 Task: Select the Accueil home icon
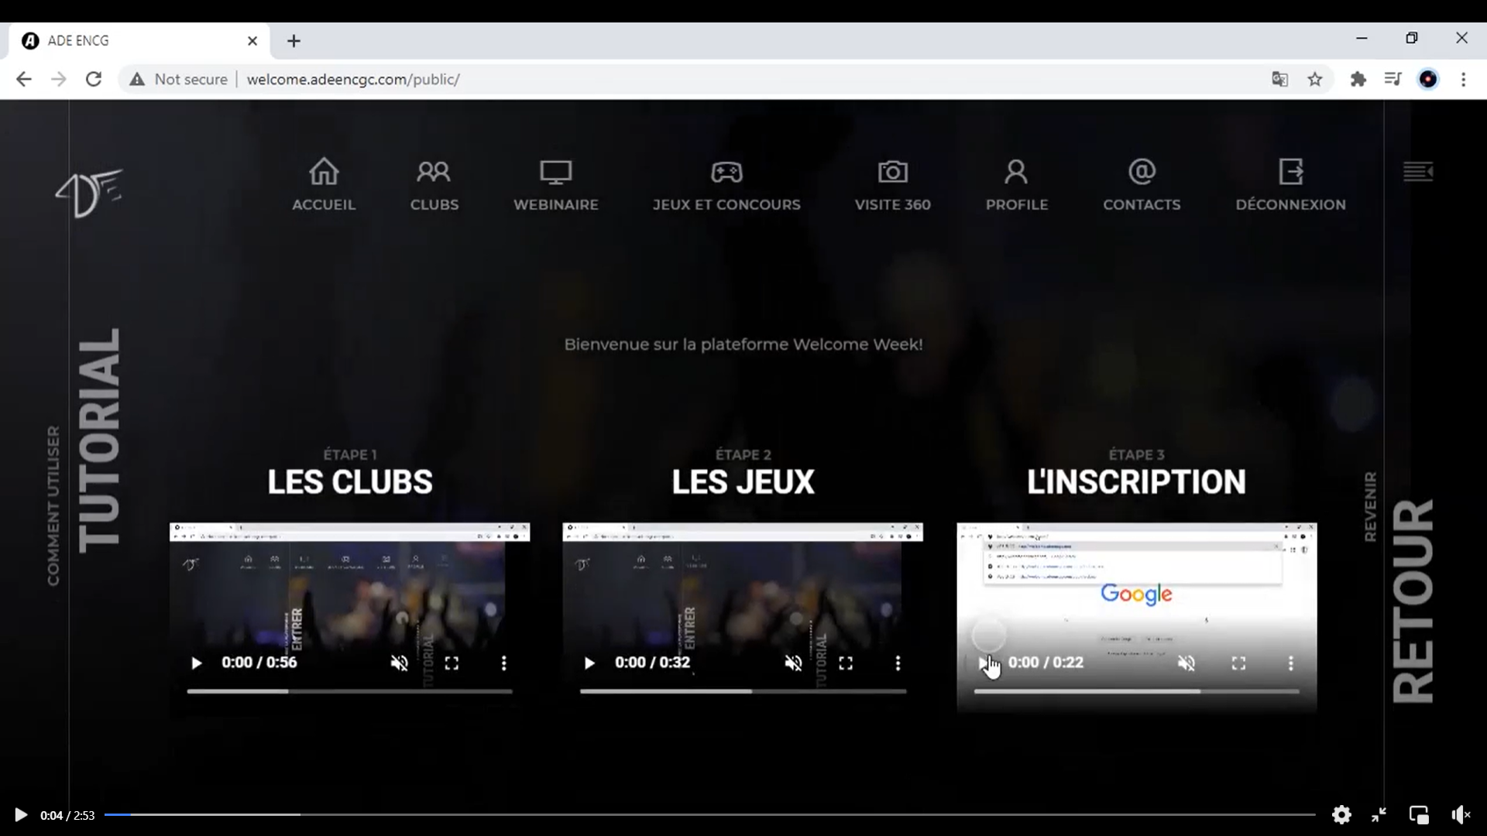324,172
